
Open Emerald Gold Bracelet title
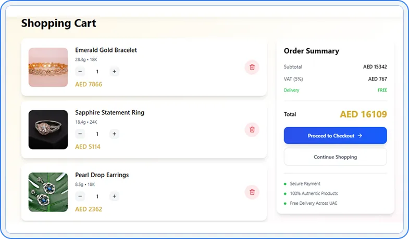[106, 50]
